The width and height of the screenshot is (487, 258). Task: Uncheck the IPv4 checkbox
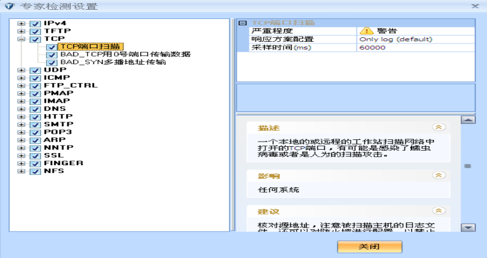(x=34, y=24)
